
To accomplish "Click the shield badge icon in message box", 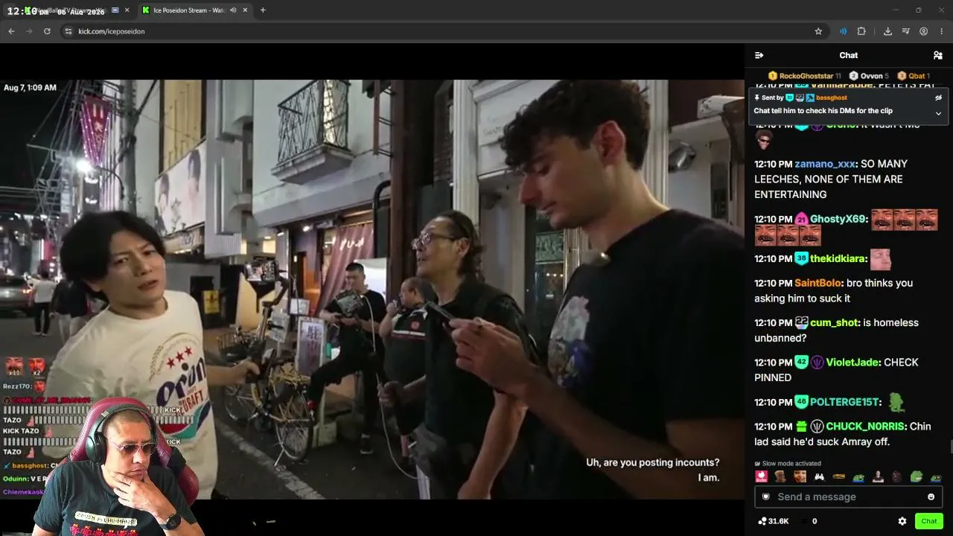I will click(765, 497).
